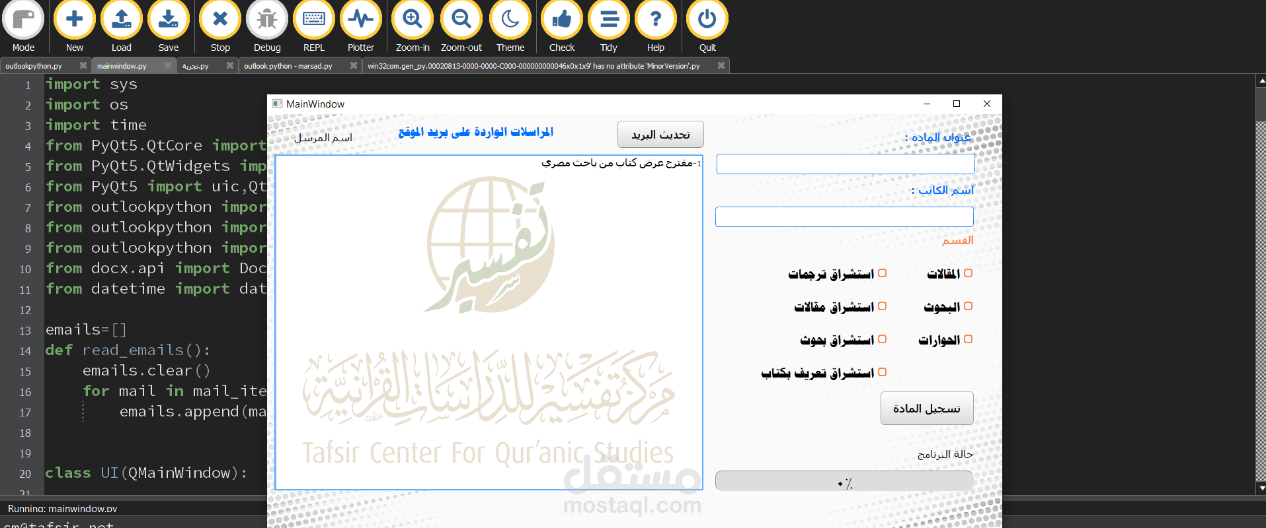This screenshot has width=1266, height=528.
Task: Click the حالة البرنامج progress bar
Action: [x=844, y=481]
